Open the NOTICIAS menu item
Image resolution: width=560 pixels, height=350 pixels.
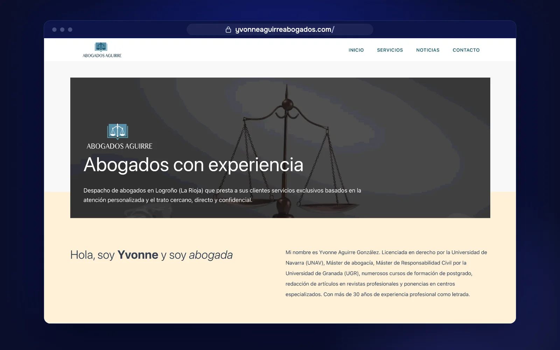click(x=428, y=50)
